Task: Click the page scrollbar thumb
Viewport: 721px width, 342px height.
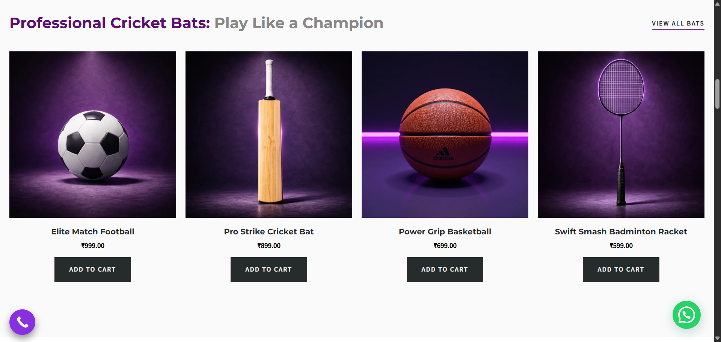Action: click(717, 94)
